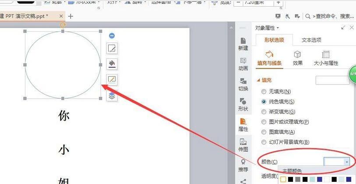356x184 pixels.
Task: Open the shape fill paint bucket tool
Action: click(x=112, y=64)
